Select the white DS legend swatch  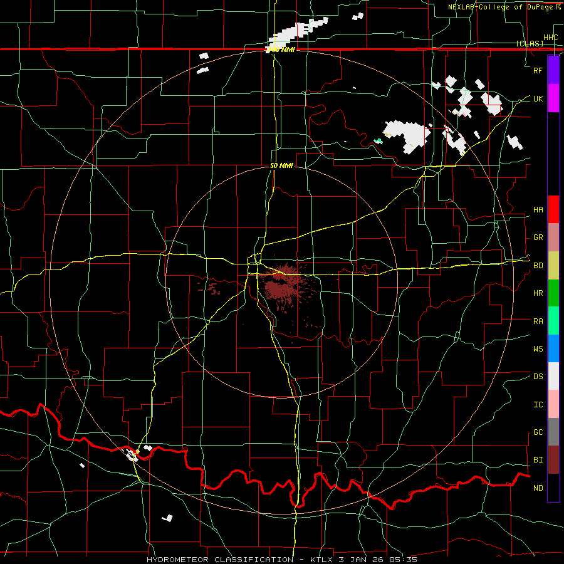point(553,376)
